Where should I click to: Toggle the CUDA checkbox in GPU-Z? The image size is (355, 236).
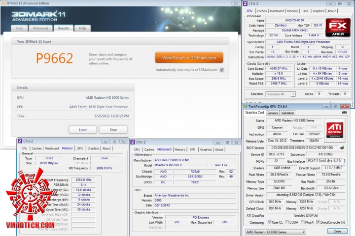point(287,222)
